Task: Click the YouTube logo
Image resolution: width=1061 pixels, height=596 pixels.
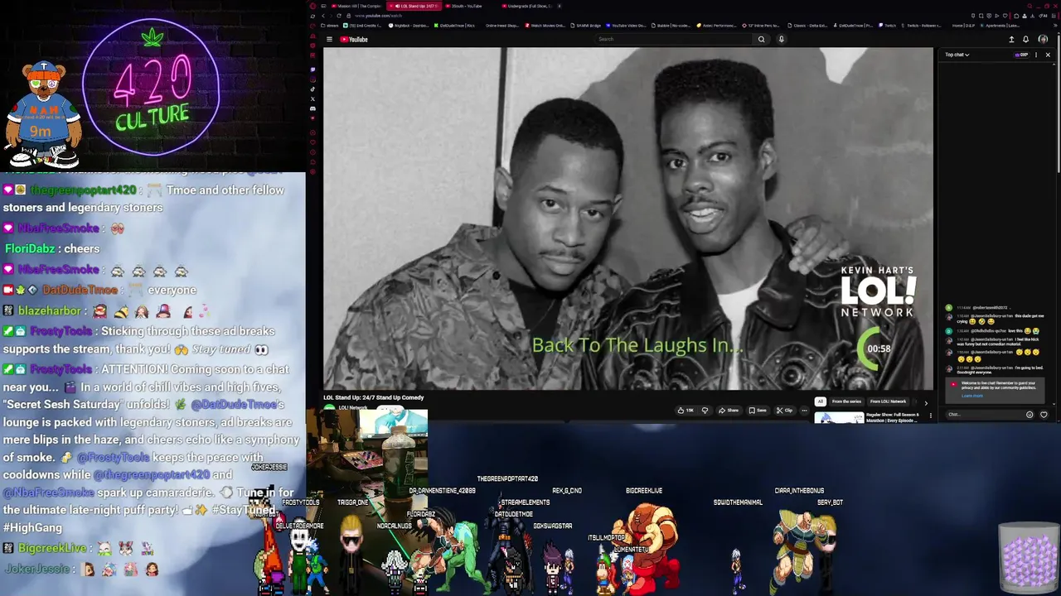Action: (354, 39)
